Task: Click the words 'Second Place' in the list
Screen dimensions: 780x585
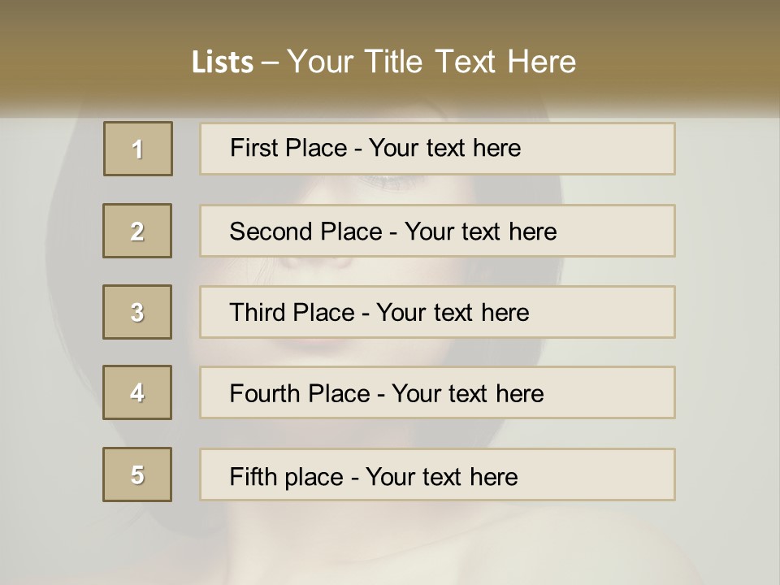Action: coord(306,232)
